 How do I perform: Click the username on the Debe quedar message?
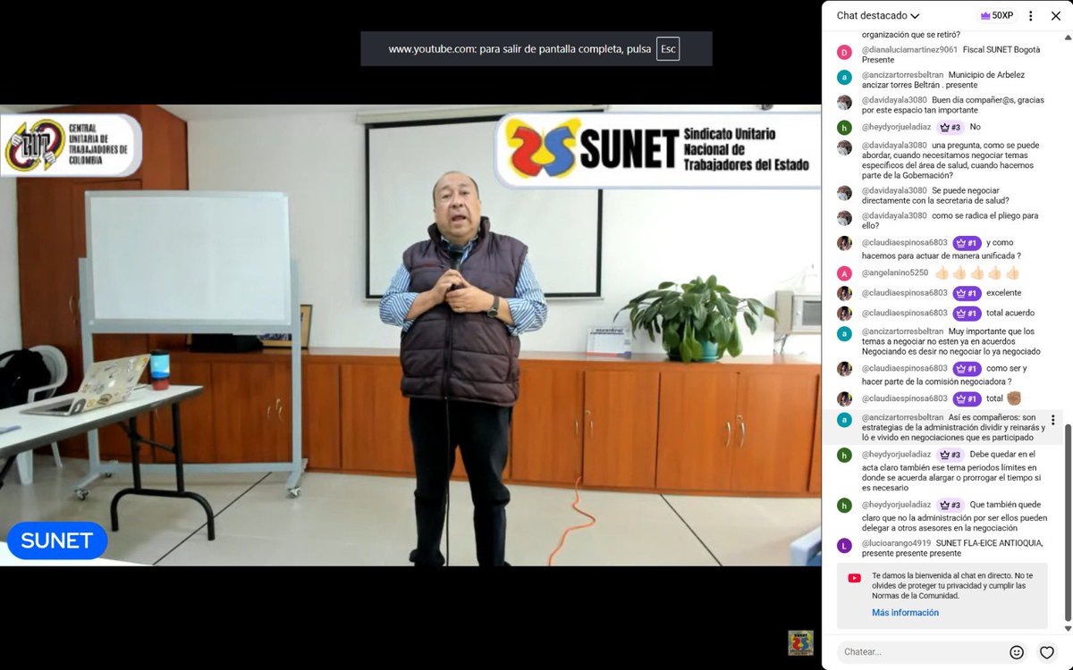click(896, 455)
